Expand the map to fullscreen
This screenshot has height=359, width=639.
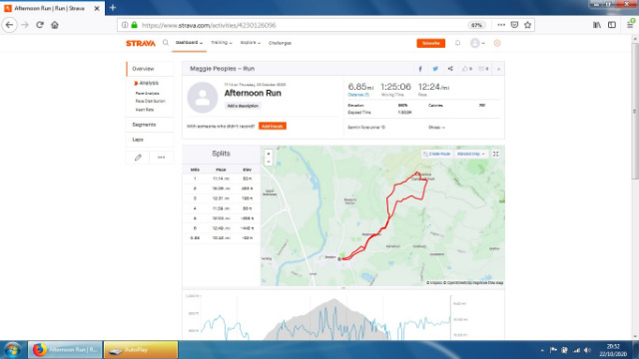[x=496, y=154]
